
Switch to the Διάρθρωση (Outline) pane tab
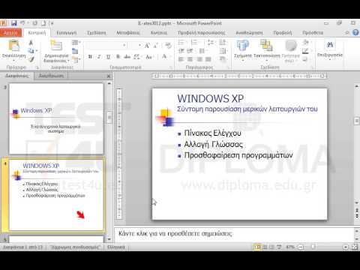51,76
